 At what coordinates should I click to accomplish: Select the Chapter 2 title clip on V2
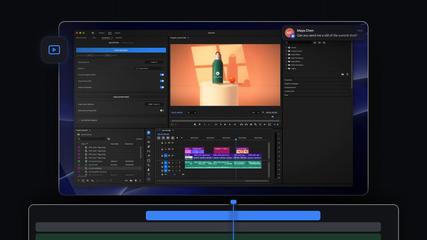(x=222, y=150)
